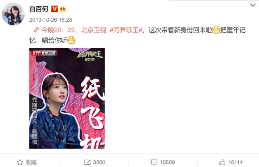Open the post options chevron menu
This screenshot has width=259, height=167.
(x=253, y=5)
